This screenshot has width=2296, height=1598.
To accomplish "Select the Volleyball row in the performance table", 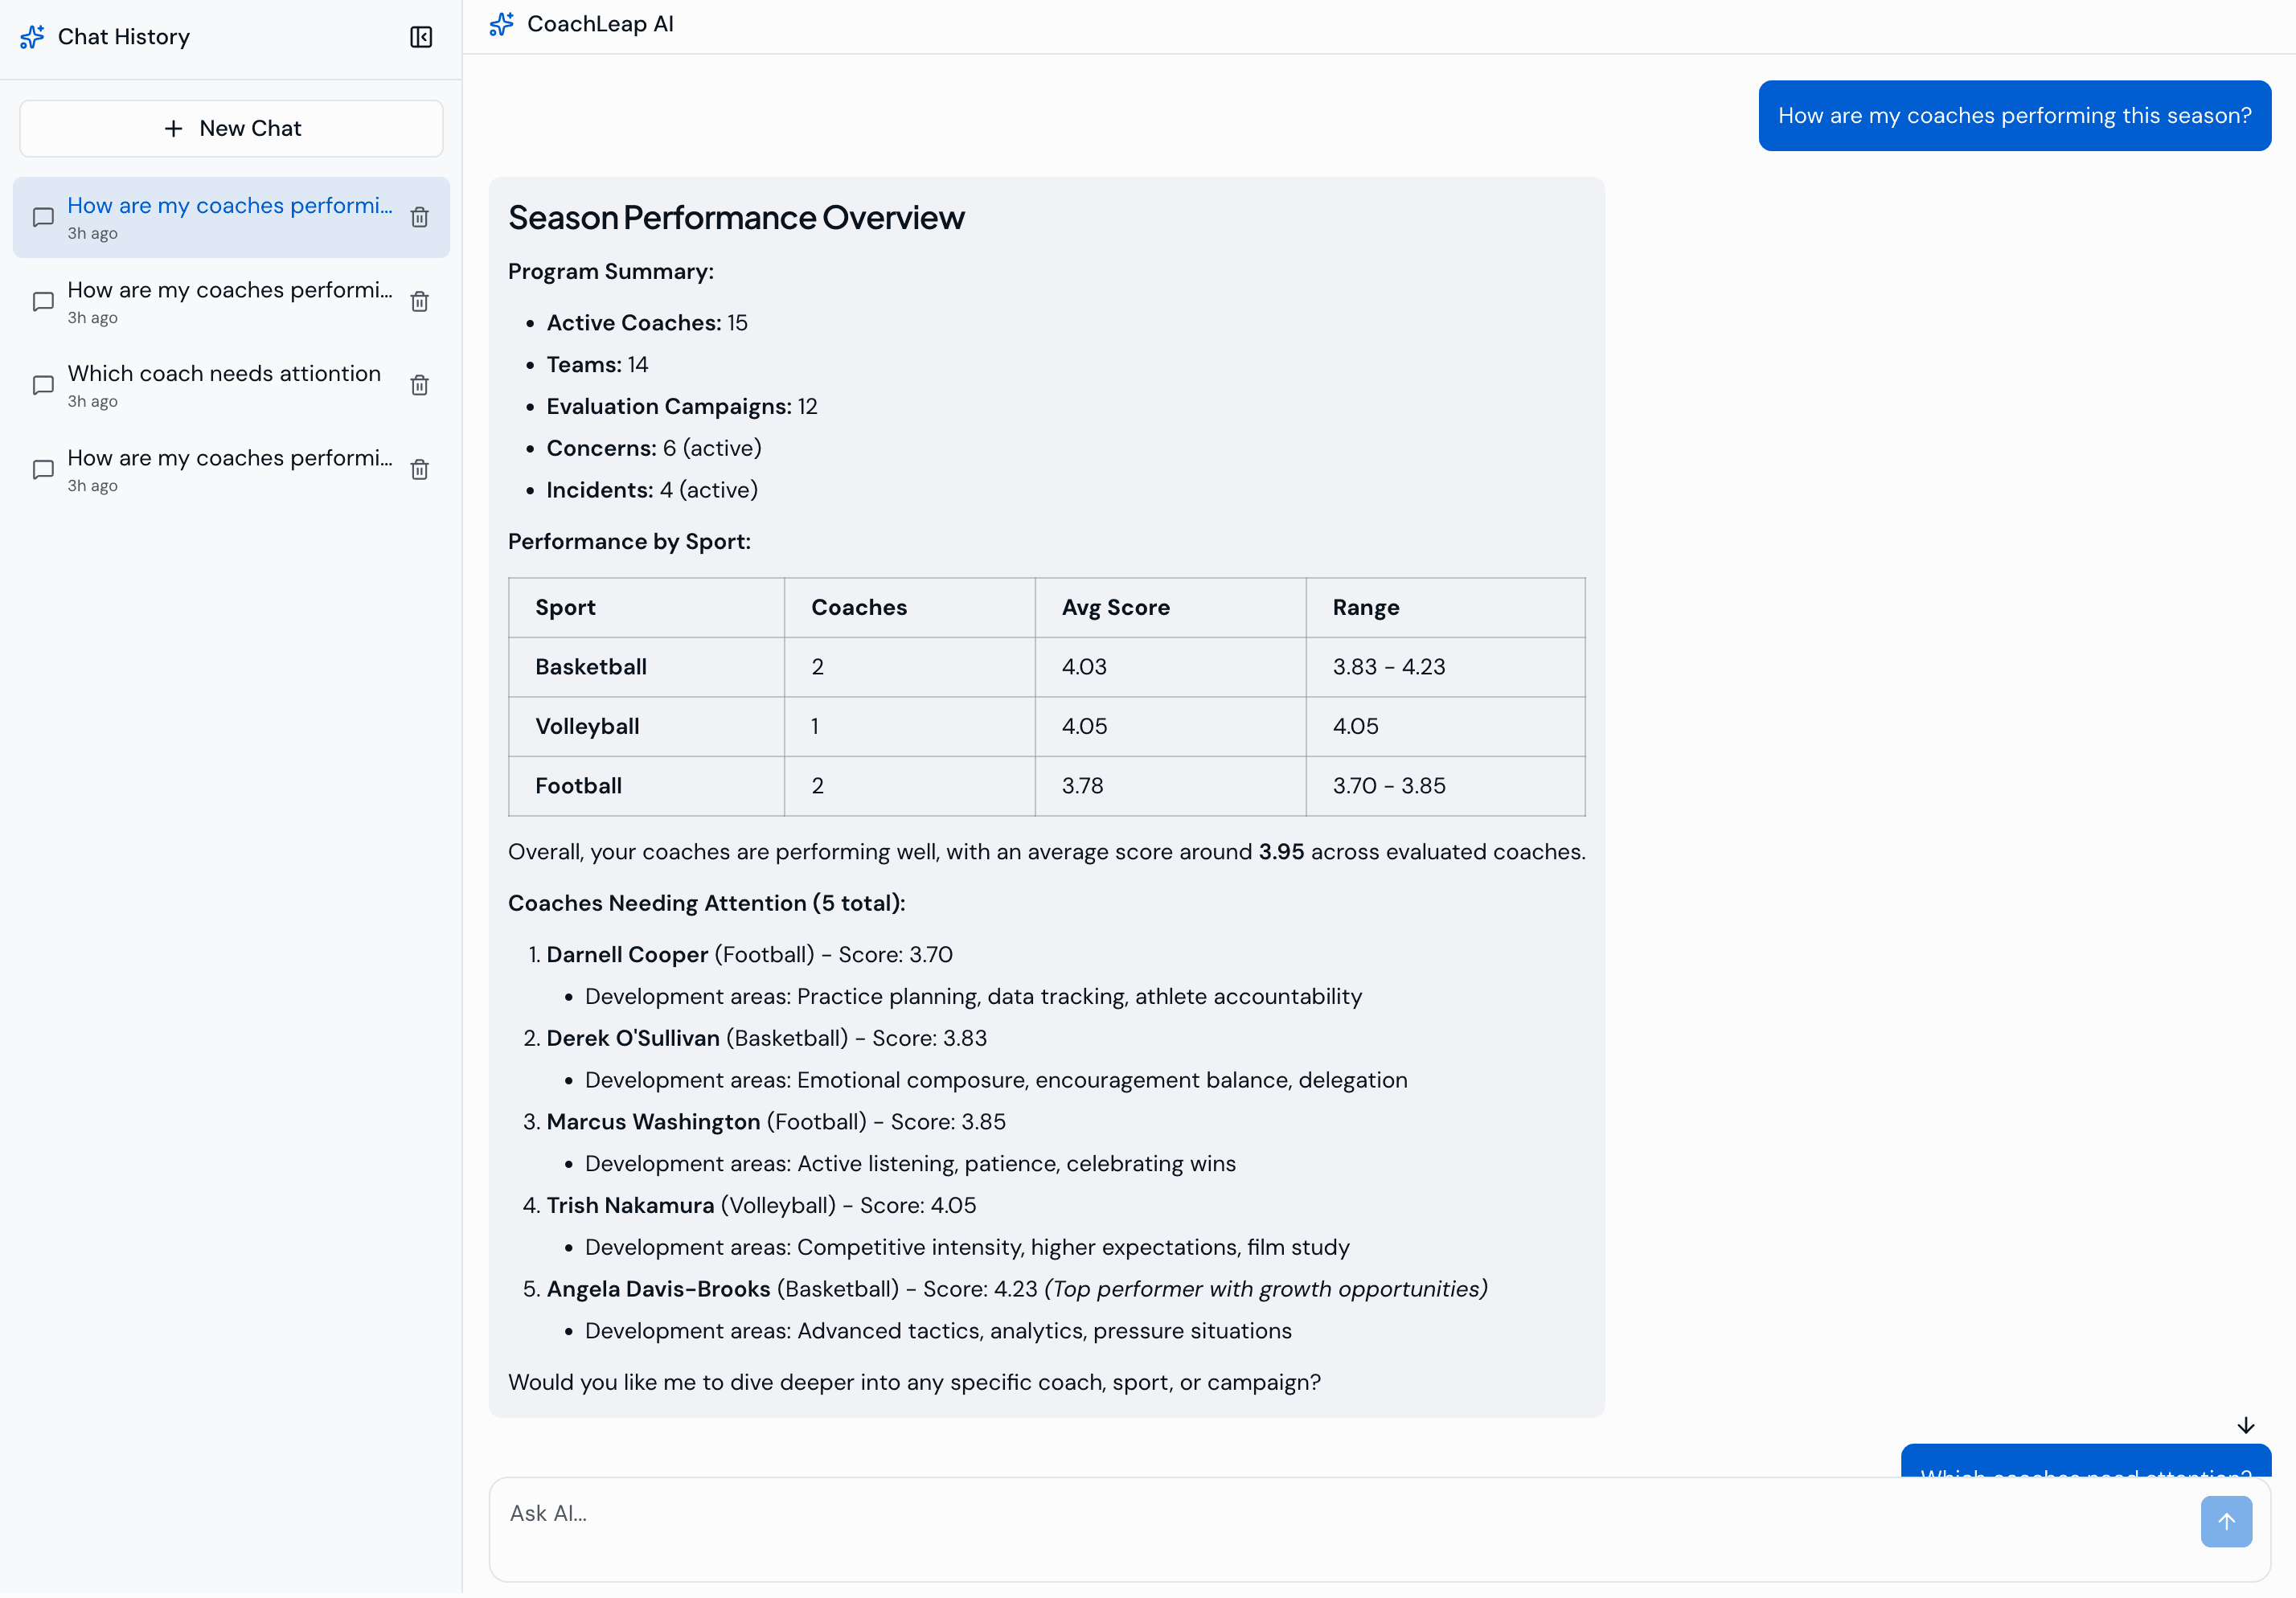I will [1045, 727].
